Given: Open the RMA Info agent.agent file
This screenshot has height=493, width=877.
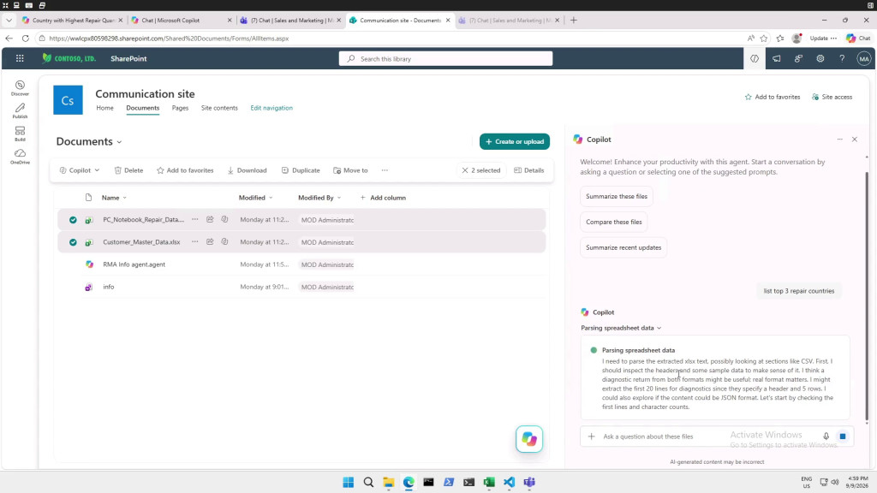Looking at the screenshot, I should pyautogui.click(x=134, y=264).
